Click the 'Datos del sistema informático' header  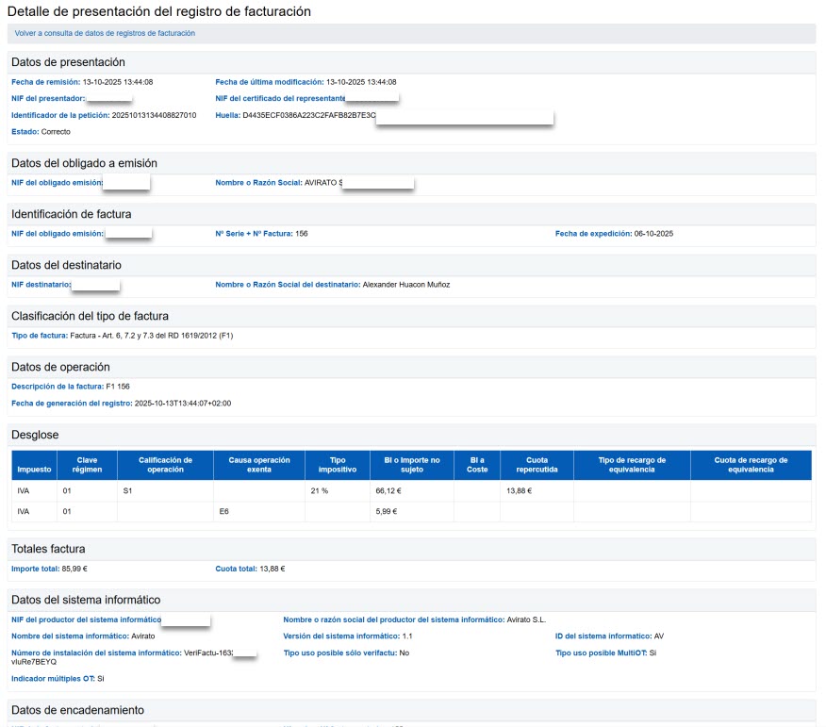click(86, 600)
